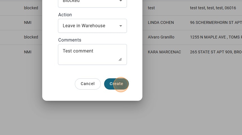Click the Create button
The height and width of the screenshot is (135, 242).
116,84
